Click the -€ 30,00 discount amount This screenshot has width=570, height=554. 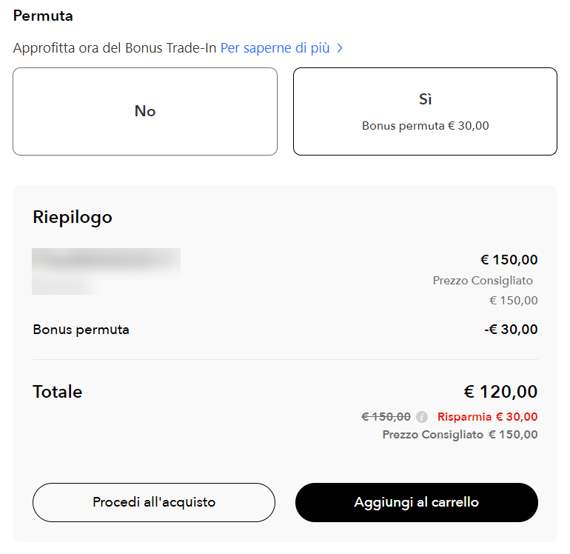click(x=511, y=330)
